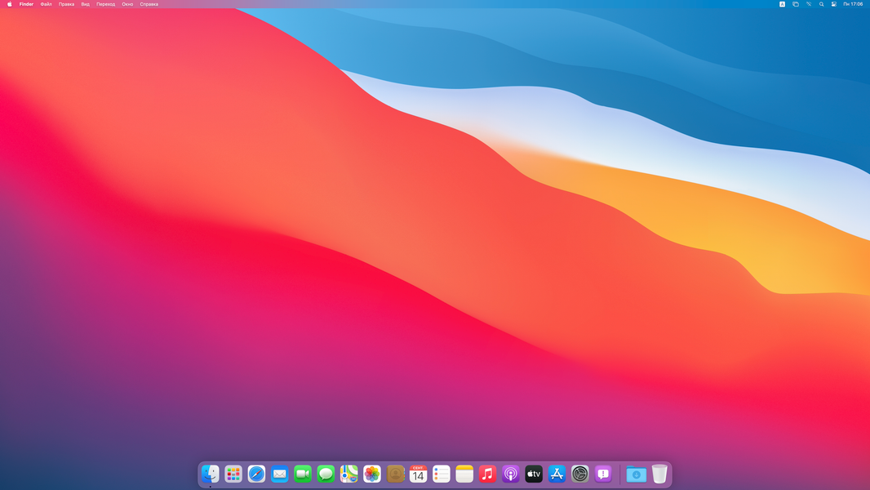Launch Apple TV from the Dock
Screen dimensions: 870x490
[x=534, y=474]
